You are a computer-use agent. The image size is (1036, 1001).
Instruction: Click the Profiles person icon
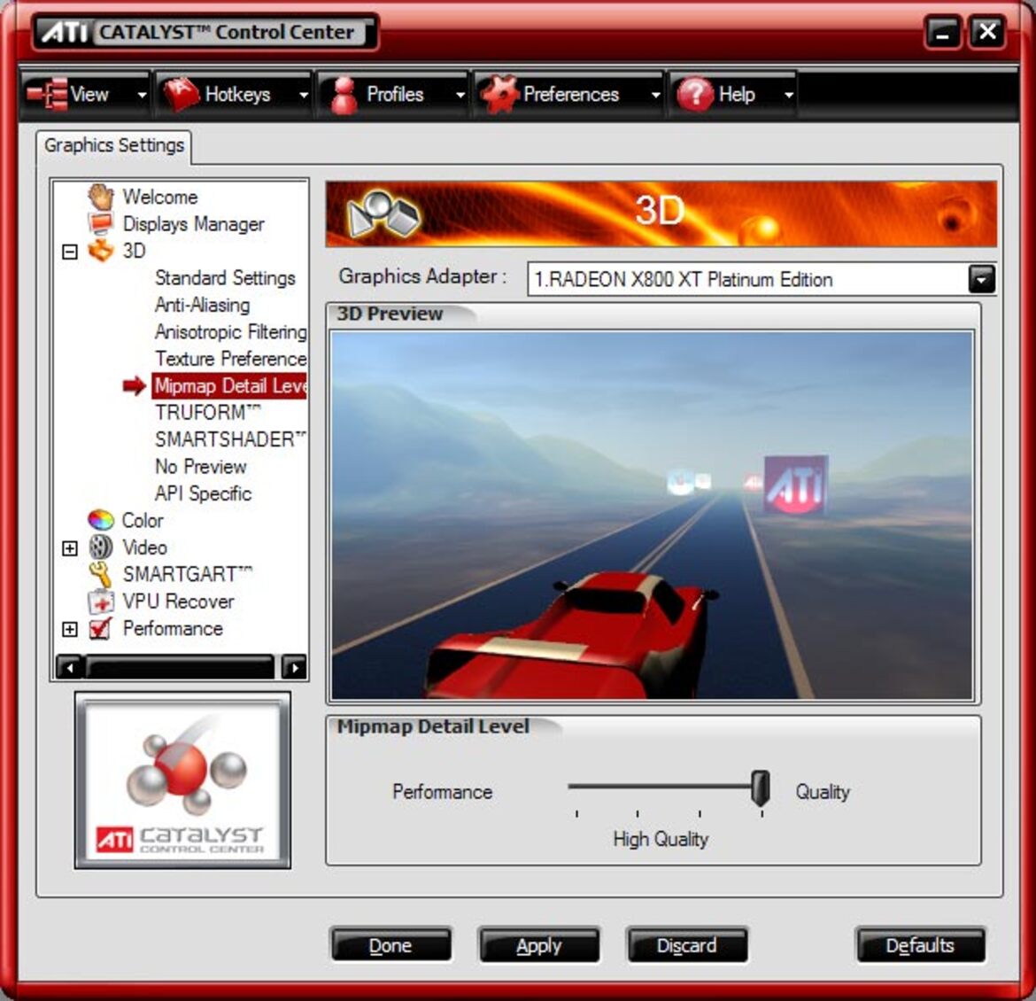pos(343,95)
